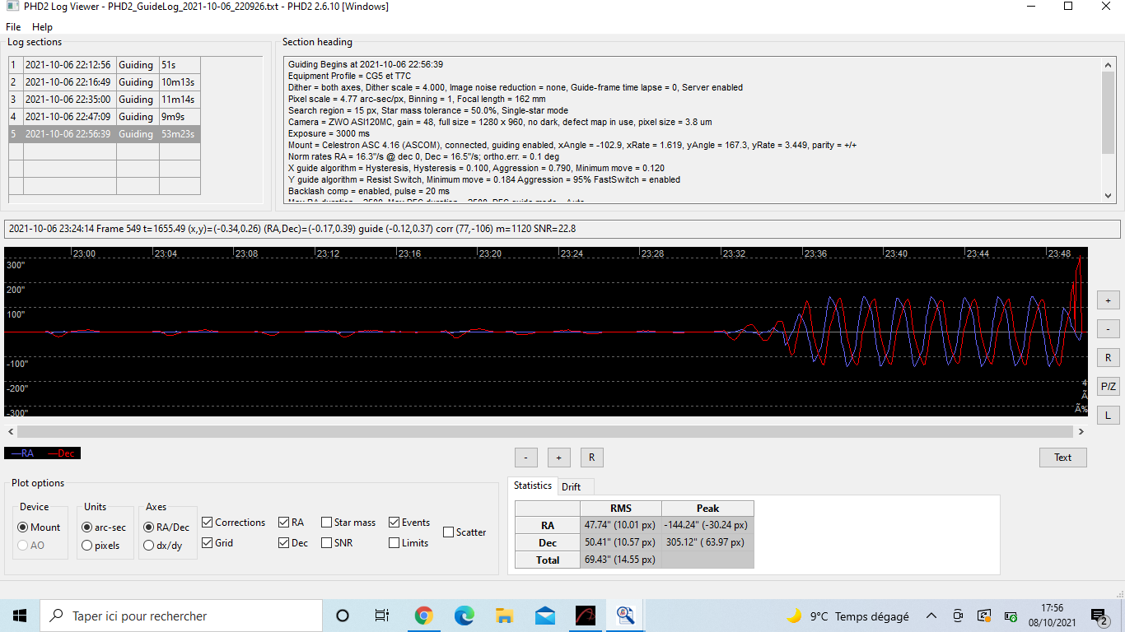
Task: Enable the SNR checkbox
Action: (337, 543)
